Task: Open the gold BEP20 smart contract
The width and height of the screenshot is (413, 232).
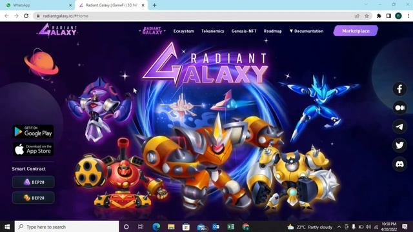Action: (x=33, y=198)
